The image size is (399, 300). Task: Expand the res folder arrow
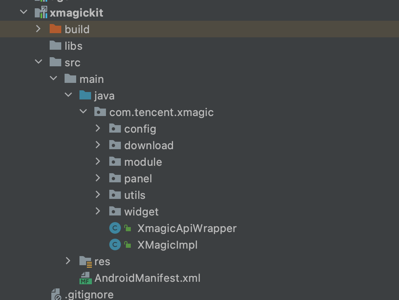click(x=68, y=261)
